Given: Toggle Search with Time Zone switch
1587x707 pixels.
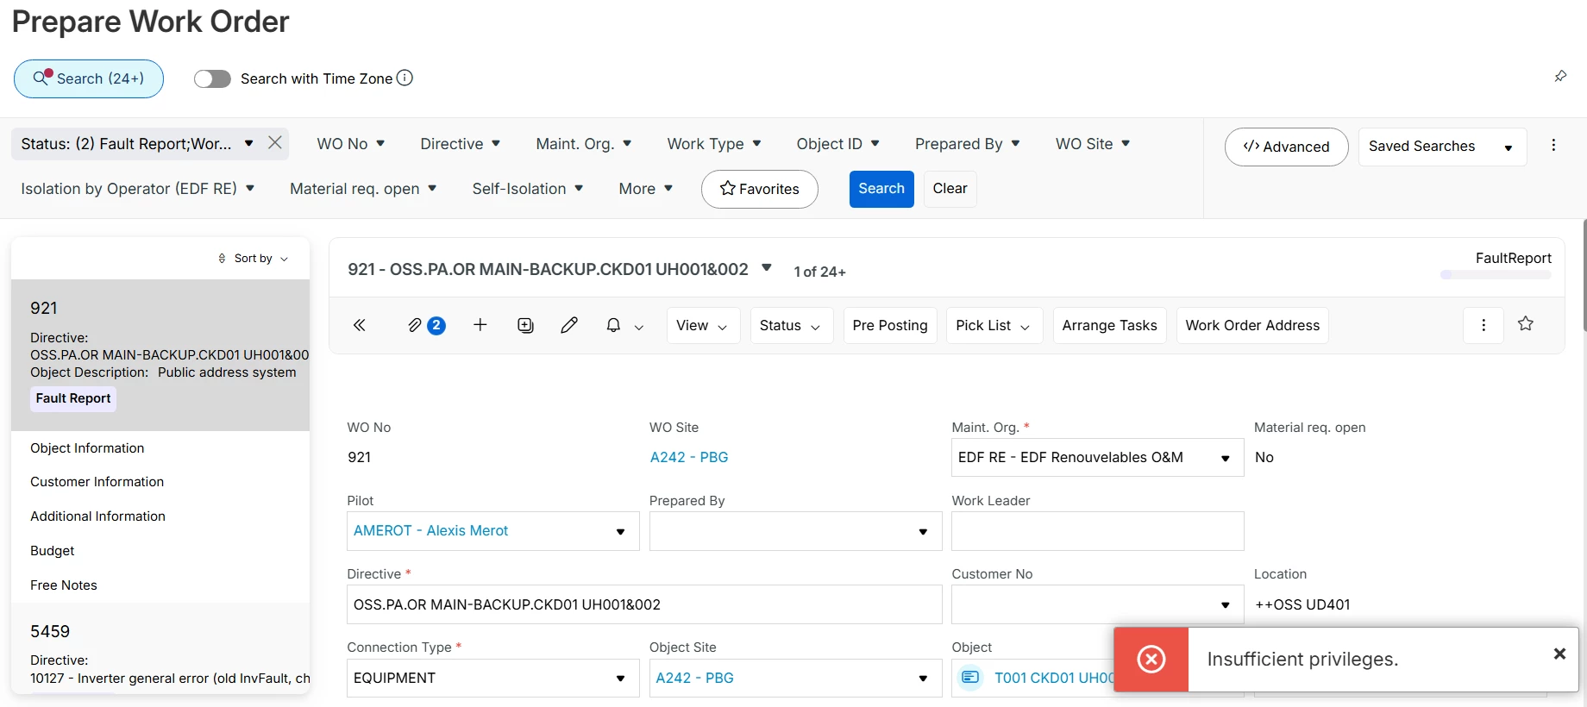Looking at the screenshot, I should (x=212, y=78).
